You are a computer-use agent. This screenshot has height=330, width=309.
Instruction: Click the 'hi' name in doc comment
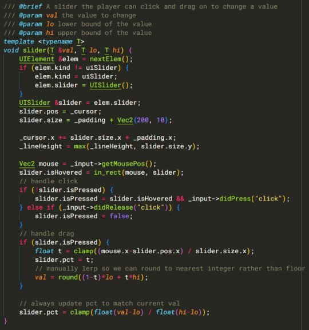tap(50, 33)
